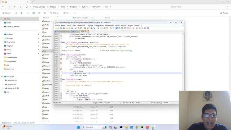
Task: Click Notepad++ Cut toolbar icon
Action: [x=75, y=28]
